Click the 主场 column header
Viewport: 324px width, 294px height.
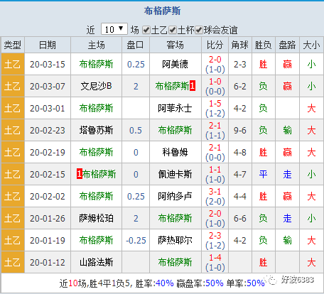click(x=96, y=45)
